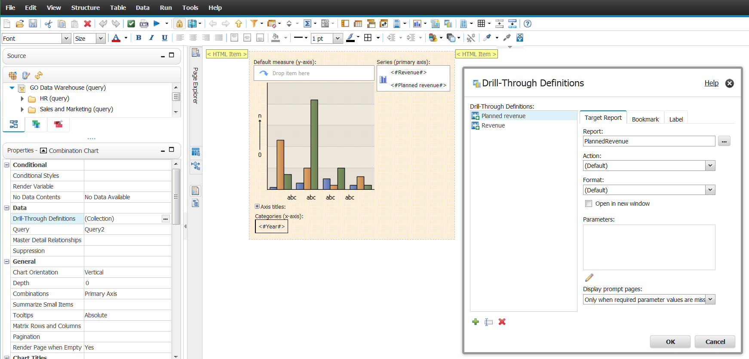Viewport: 749px width, 359px height.
Task: Open the Tools menu
Action: (190, 8)
